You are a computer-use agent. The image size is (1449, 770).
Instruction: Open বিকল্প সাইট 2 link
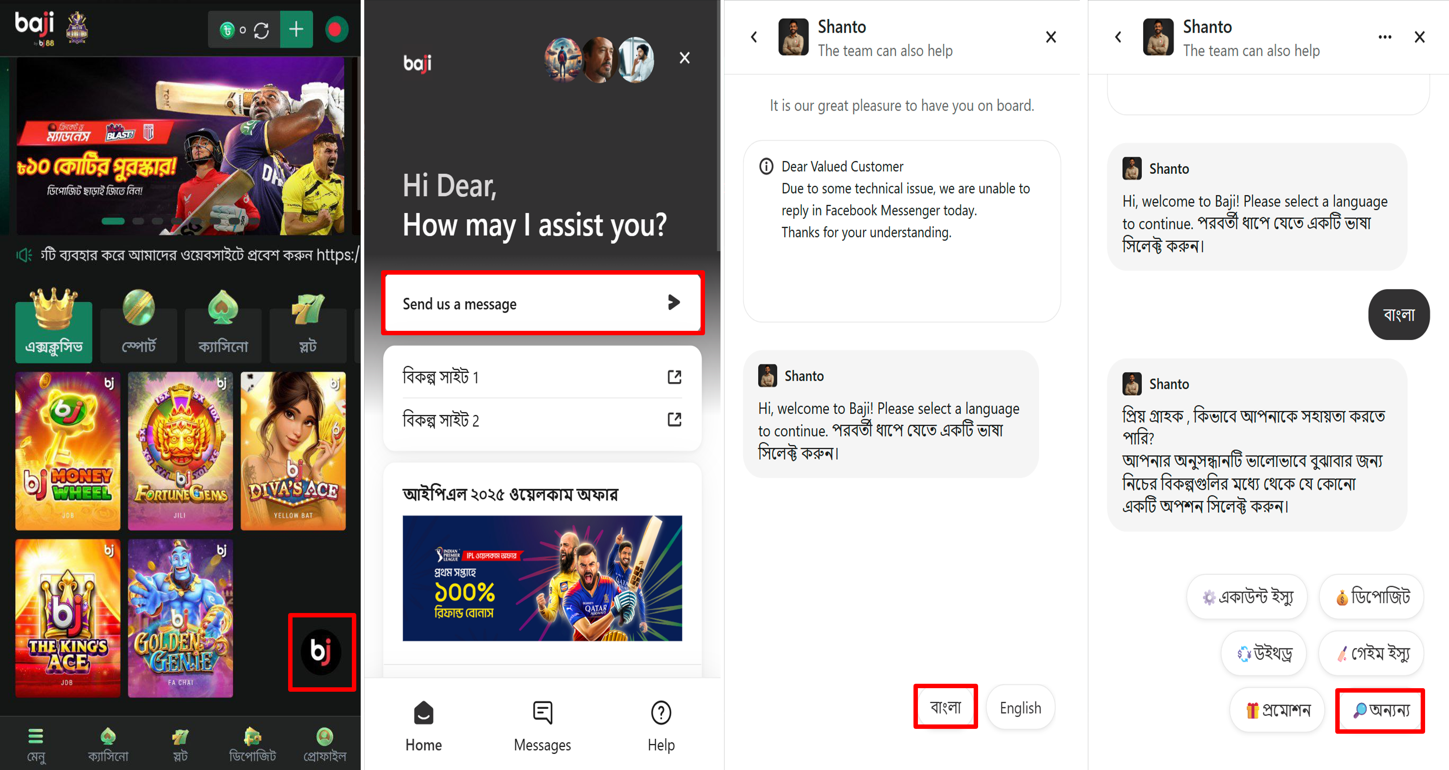[x=542, y=420]
